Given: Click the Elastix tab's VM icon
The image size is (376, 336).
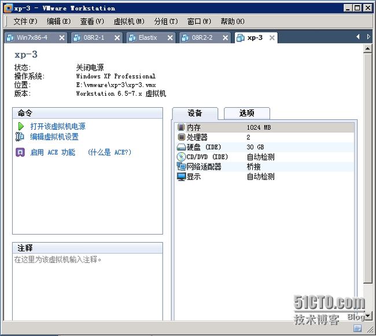Looking at the screenshot, I should pos(132,38).
